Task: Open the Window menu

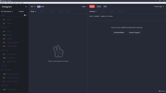Action: 15,3
